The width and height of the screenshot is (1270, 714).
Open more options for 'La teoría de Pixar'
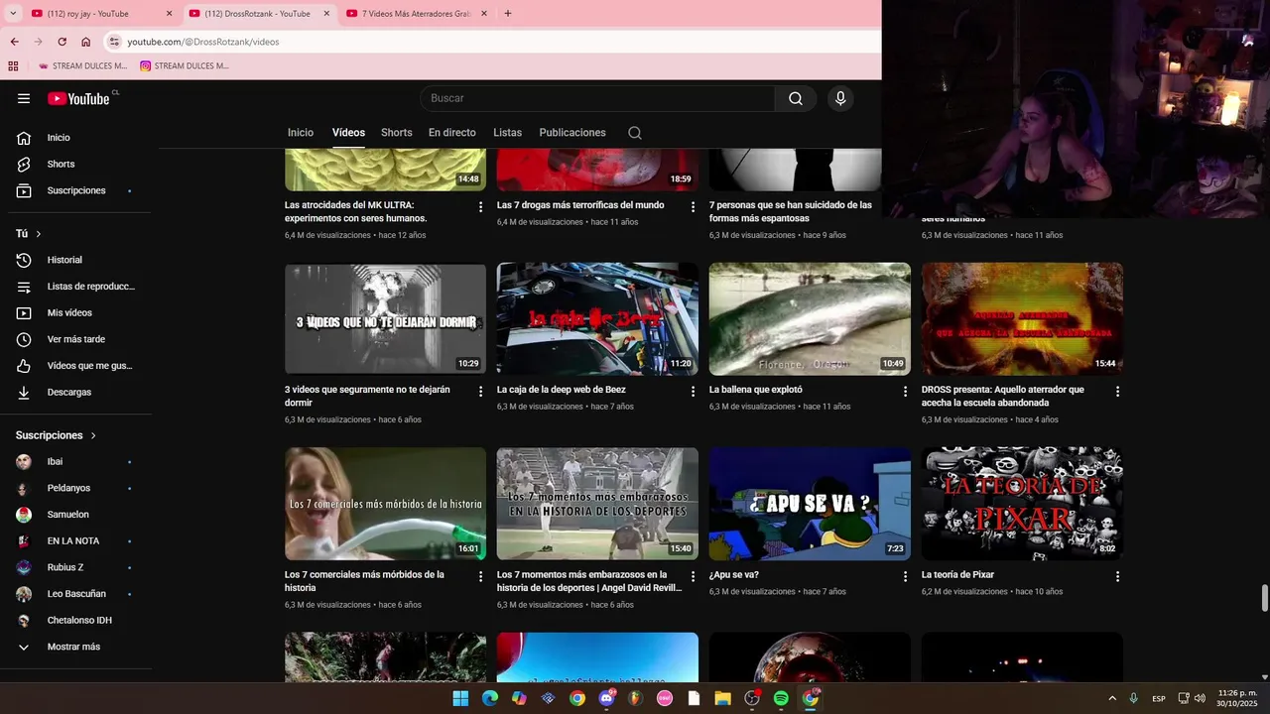click(1117, 576)
